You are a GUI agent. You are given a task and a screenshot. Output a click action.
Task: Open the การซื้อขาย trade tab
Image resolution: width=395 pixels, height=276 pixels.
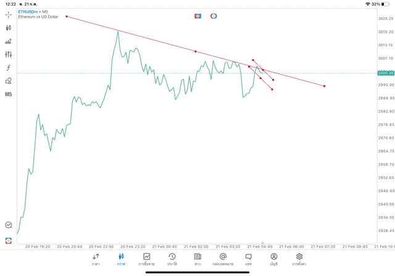[147, 259]
